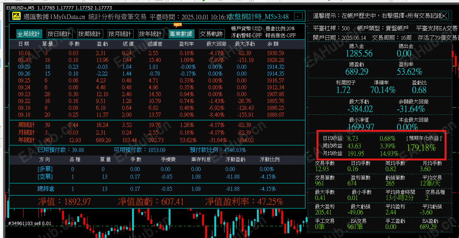The width and height of the screenshot is (459, 238).
Task: Select the 09.19 date row
Action: [x=157, y=108]
